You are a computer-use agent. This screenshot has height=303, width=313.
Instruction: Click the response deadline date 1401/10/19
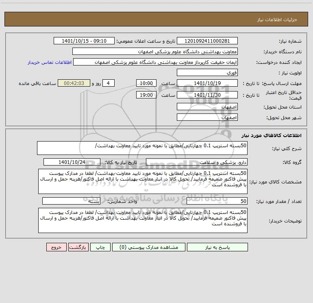[207, 83]
